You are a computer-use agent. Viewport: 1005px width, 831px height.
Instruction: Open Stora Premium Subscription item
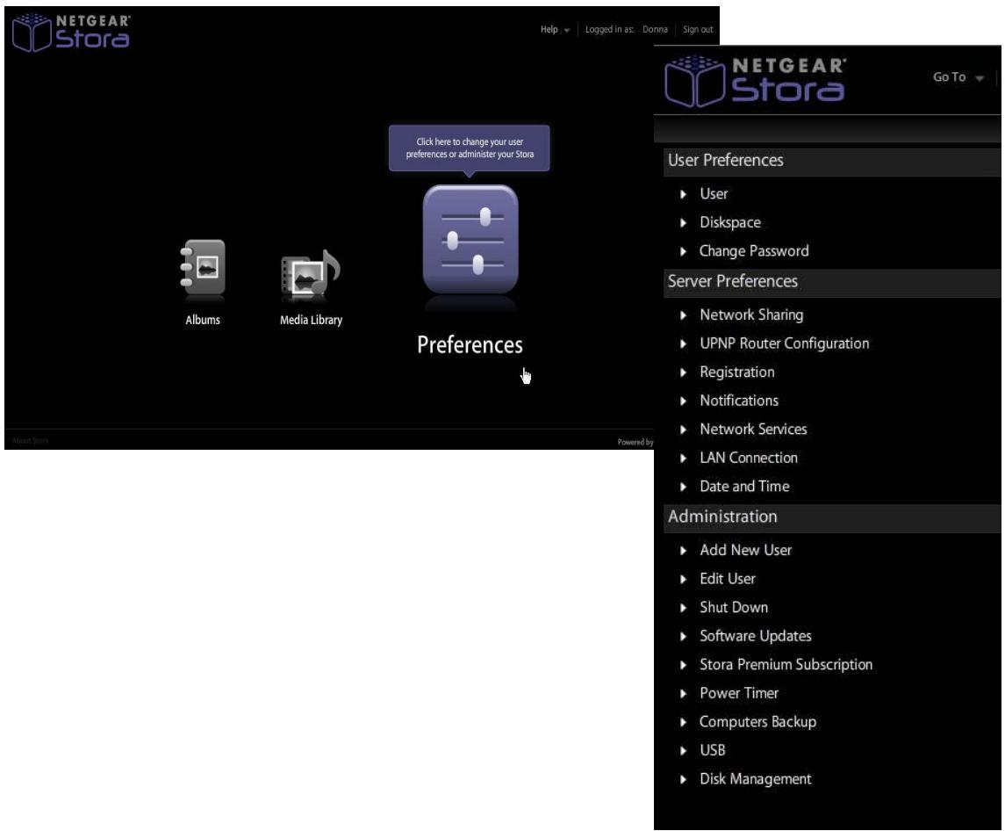(786, 665)
